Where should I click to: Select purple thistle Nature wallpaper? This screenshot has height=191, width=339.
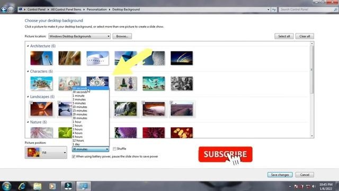[x=126, y=133]
